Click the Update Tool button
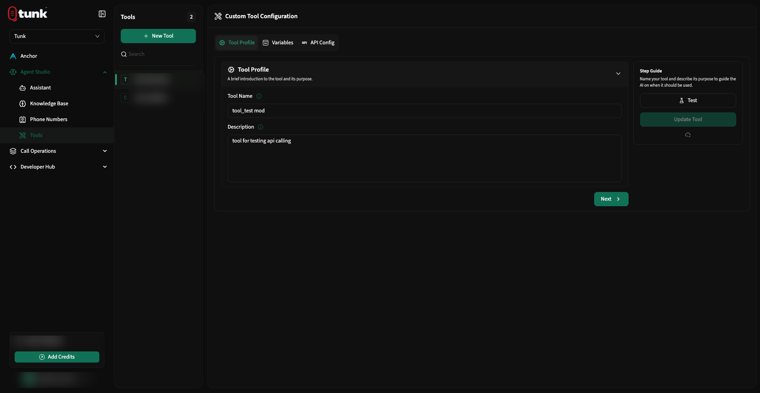 pyautogui.click(x=688, y=120)
